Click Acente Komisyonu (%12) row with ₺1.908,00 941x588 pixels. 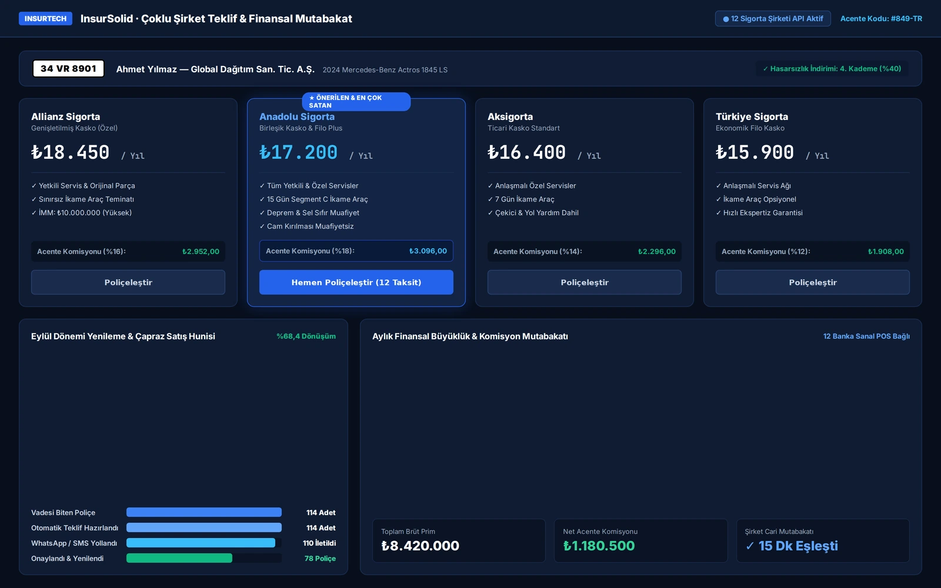click(813, 251)
